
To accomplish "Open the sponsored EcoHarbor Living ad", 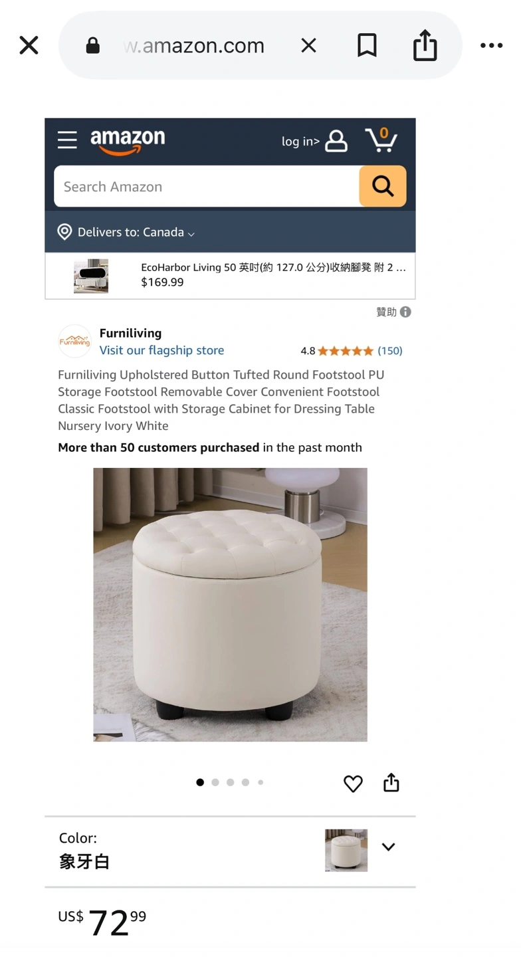I will 230,275.
